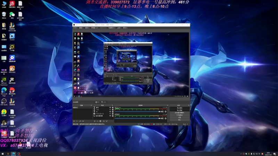
Task: Pop out the Sources dock panel
Action: click(x=112, y=105)
